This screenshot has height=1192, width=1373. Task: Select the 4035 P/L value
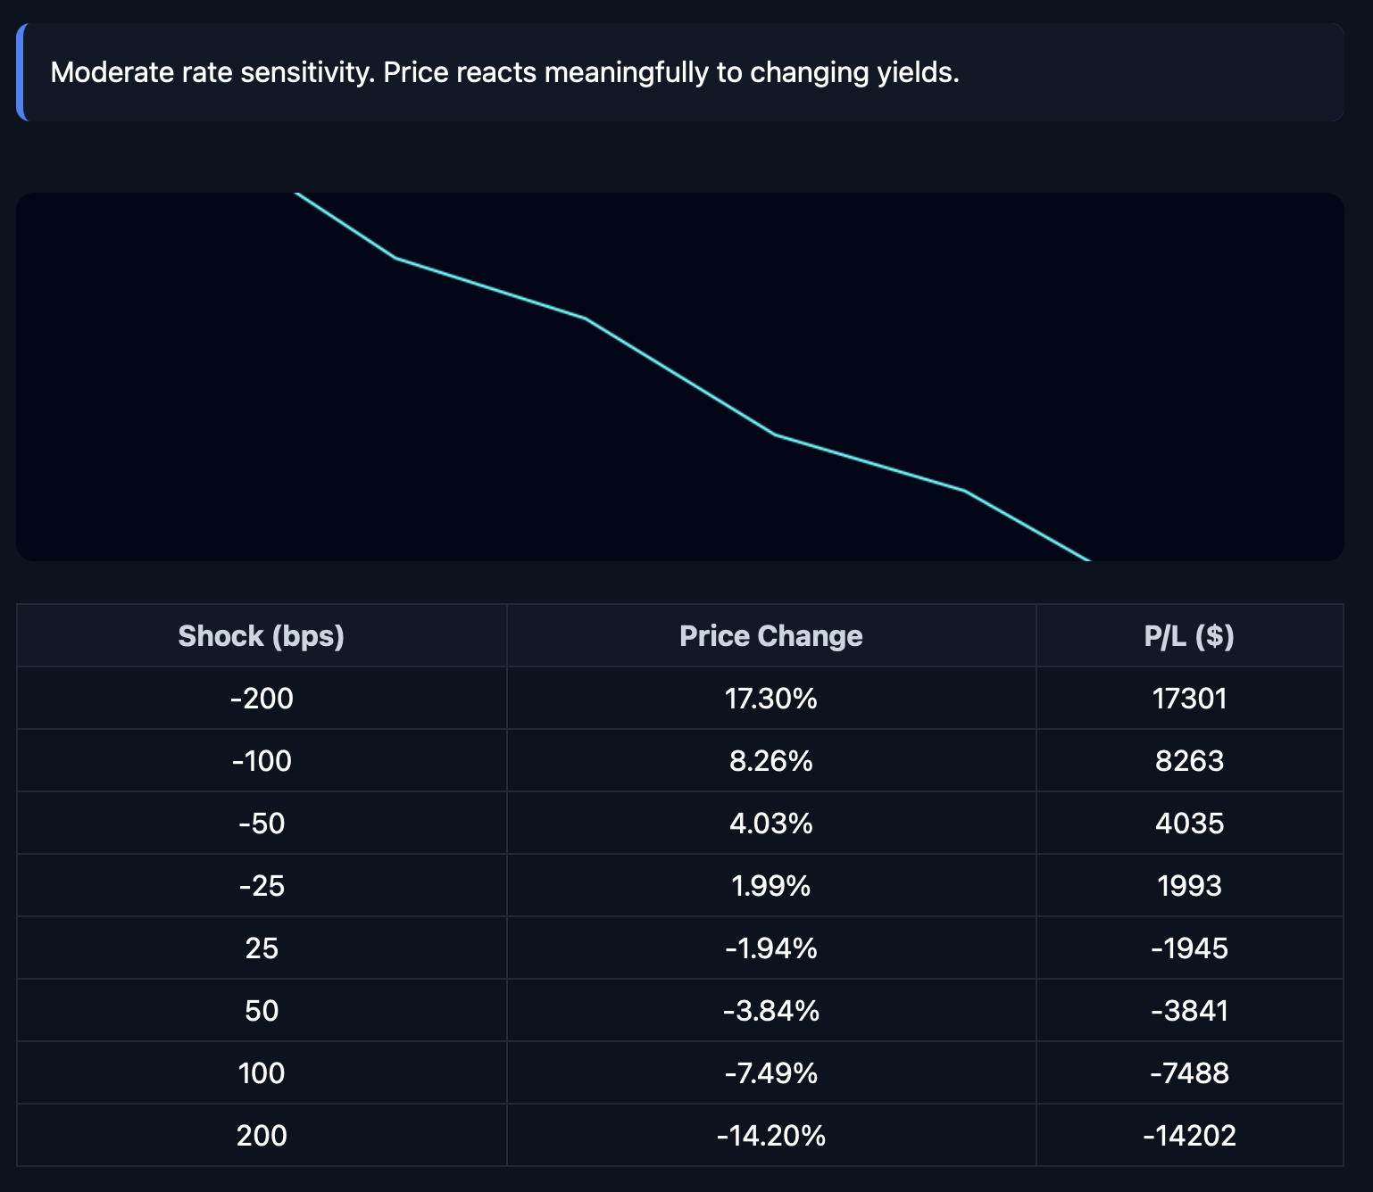click(1188, 824)
